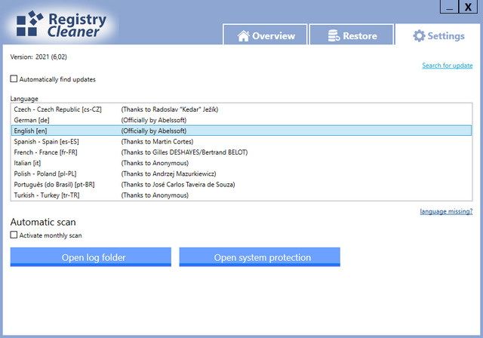
Task: Pick Português (do Brasil) [pt-BR] language
Action: click(x=241, y=185)
